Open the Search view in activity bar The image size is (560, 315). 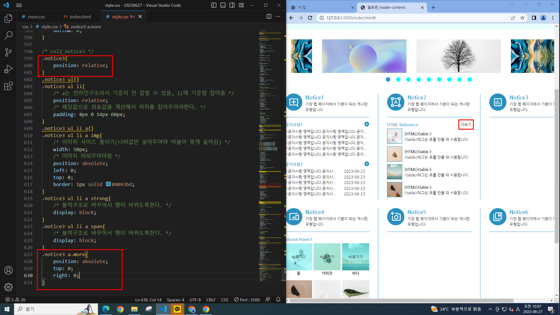[x=8, y=35]
